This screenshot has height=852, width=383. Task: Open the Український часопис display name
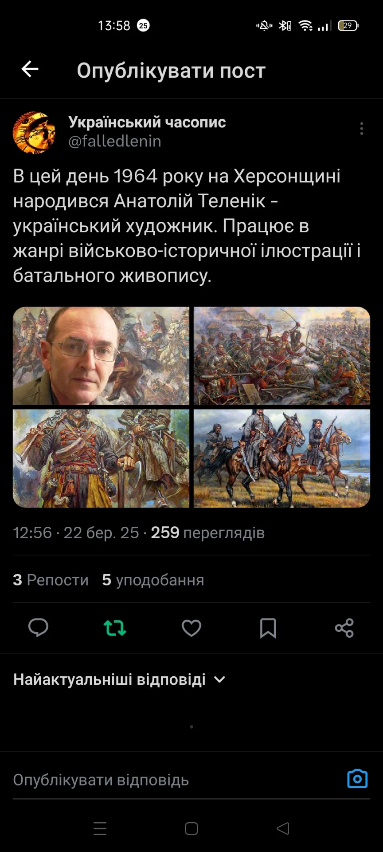[147, 122]
